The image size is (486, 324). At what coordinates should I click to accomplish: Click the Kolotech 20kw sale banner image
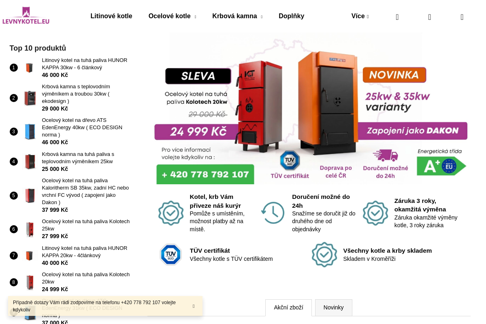(x=311, y=109)
